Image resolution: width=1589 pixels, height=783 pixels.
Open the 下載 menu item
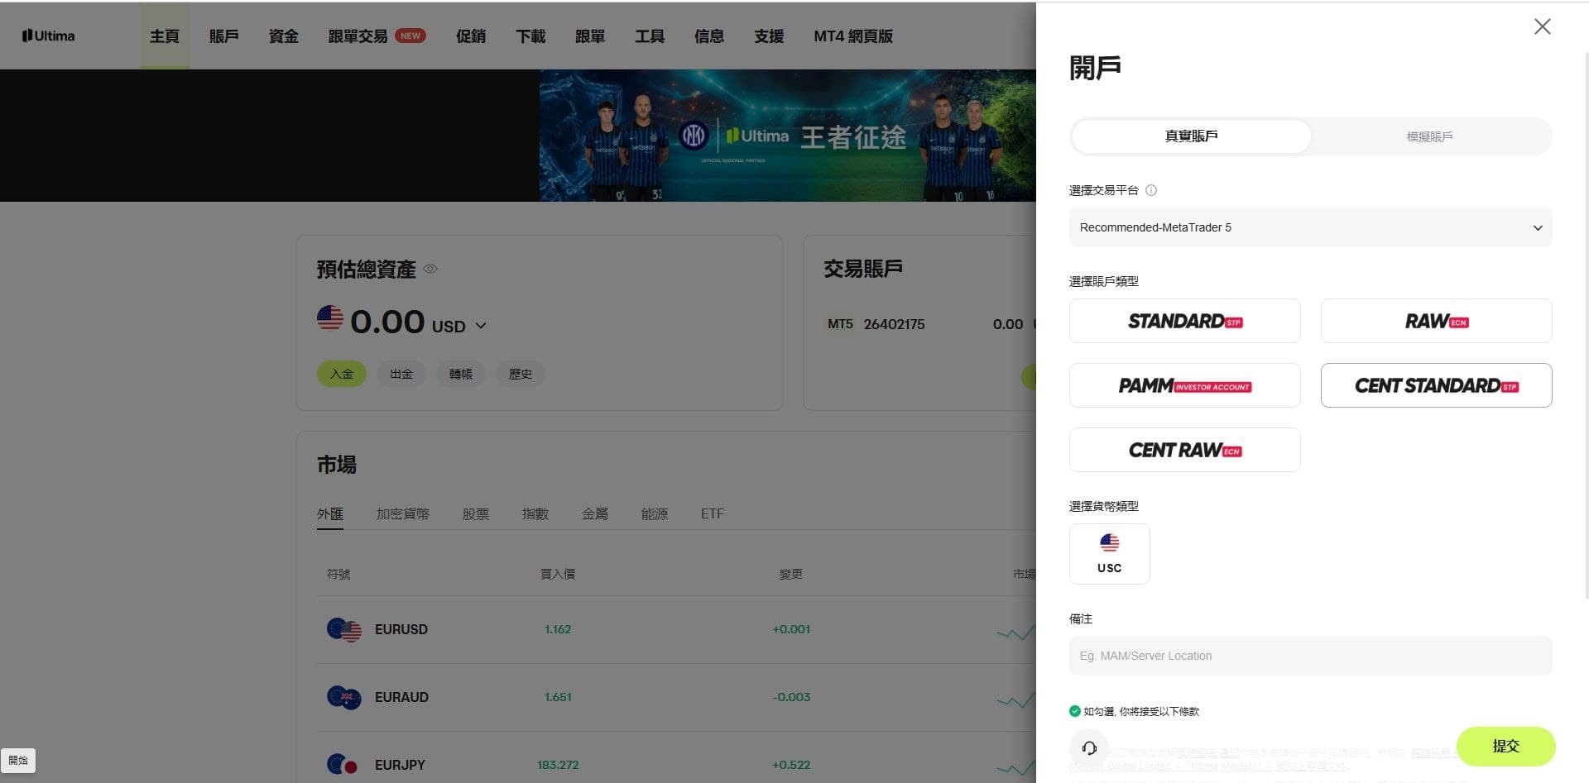[x=530, y=36]
